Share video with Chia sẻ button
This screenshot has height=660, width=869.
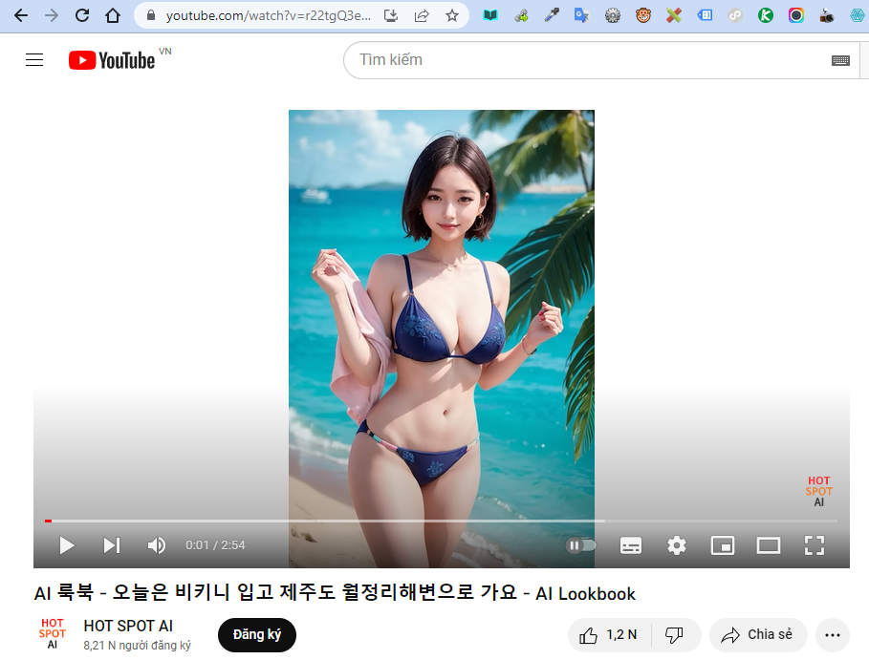pyautogui.click(x=757, y=635)
